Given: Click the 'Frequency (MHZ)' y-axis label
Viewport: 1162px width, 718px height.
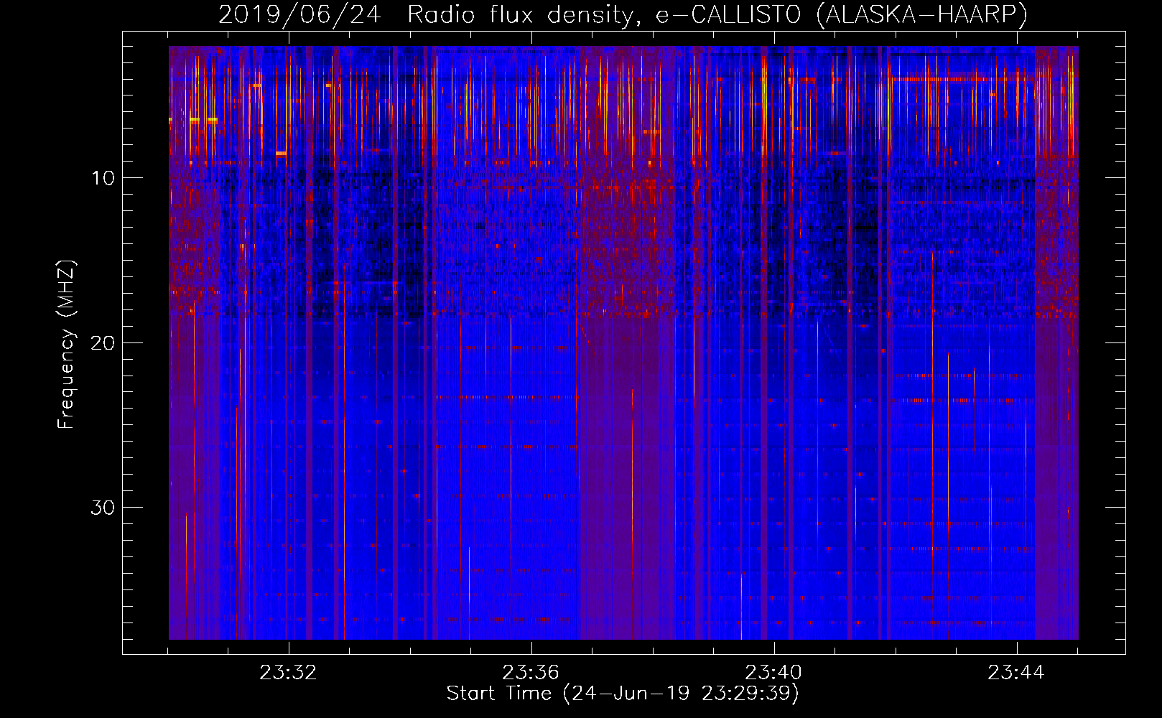Looking at the screenshot, I should (66, 345).
